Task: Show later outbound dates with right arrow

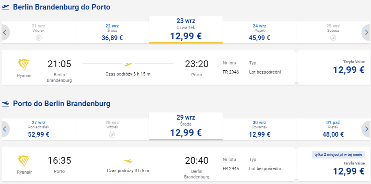Action: 366,33
